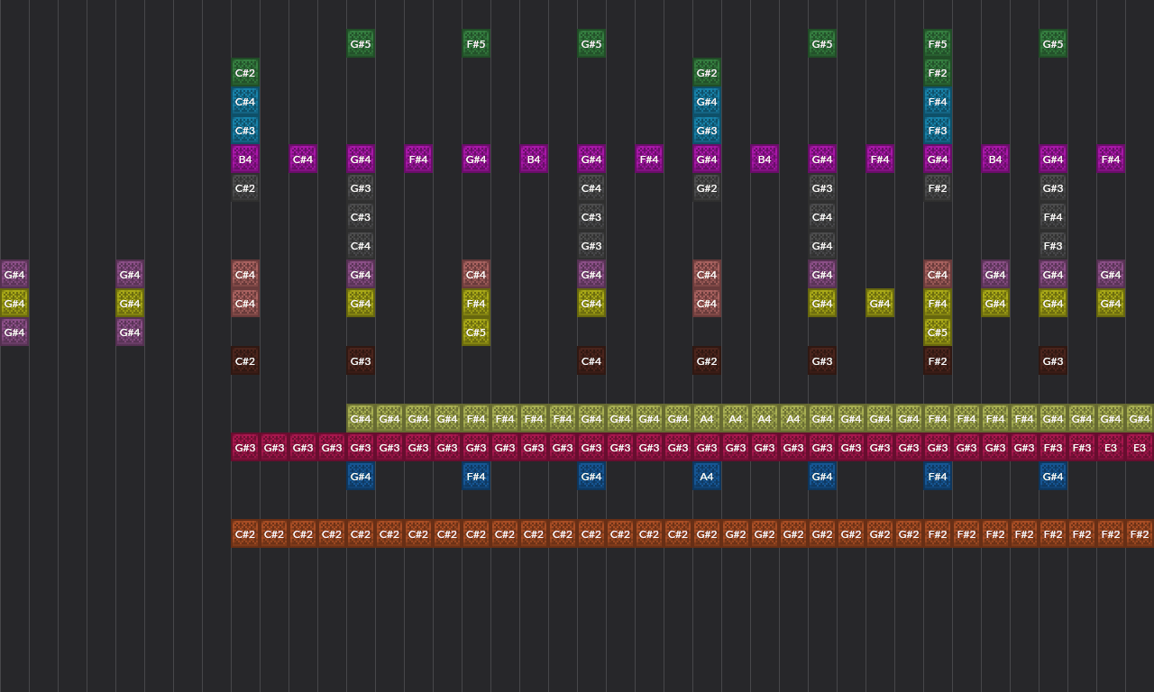1154x692 pixels.
Task: Select the gray G#4 note
Action: point(822,246)
